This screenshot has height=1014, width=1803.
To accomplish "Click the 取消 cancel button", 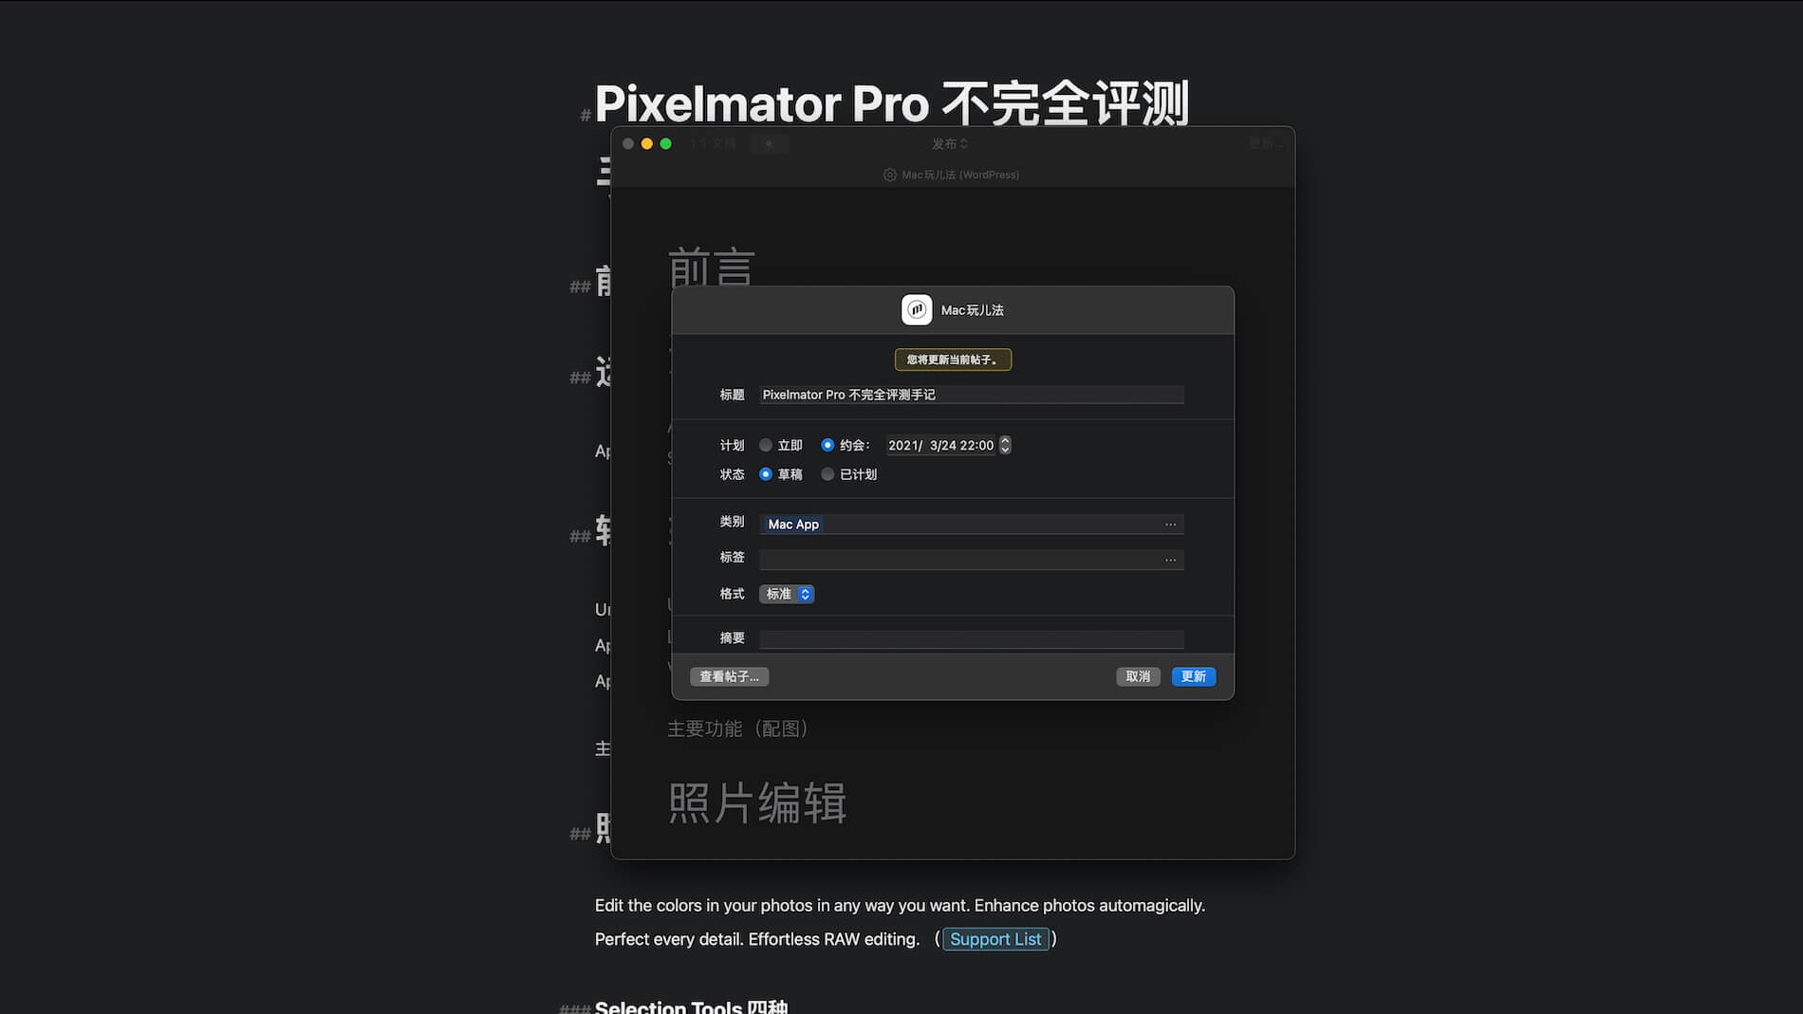I will [1138, 676].
